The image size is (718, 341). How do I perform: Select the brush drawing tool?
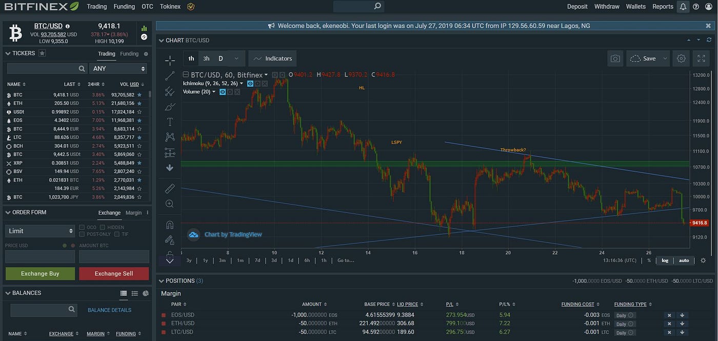(x=170, y=107)
